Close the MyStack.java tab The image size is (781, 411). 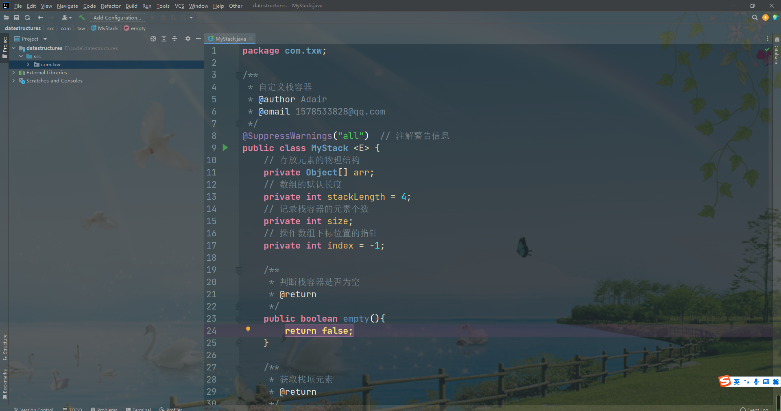(x=251, y=39)
